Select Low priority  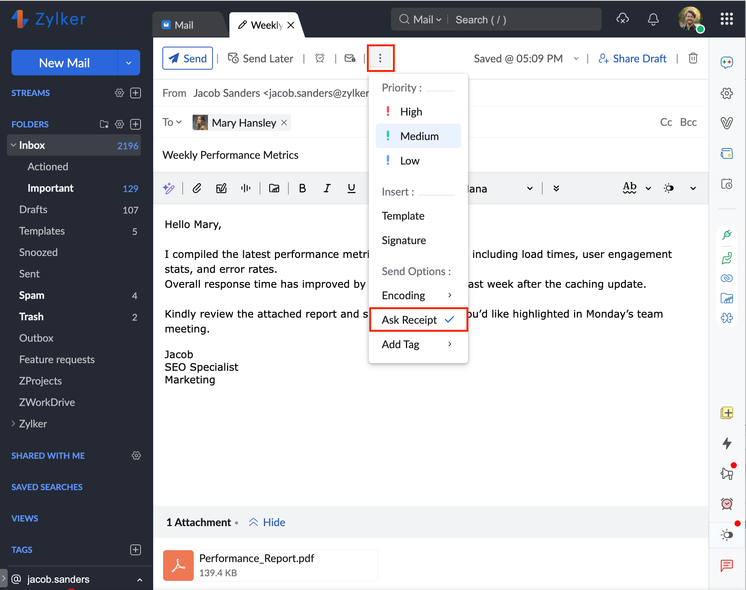(x=418, y=161)
